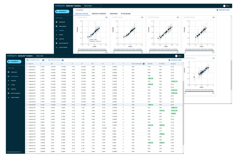This screenshot has width=238, height=158.
Task: Adjust uncertainty slider under first chart
Action: coord(106,51)
